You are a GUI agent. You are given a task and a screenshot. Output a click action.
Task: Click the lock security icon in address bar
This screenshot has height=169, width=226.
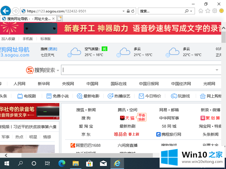(x=128, y=11)
